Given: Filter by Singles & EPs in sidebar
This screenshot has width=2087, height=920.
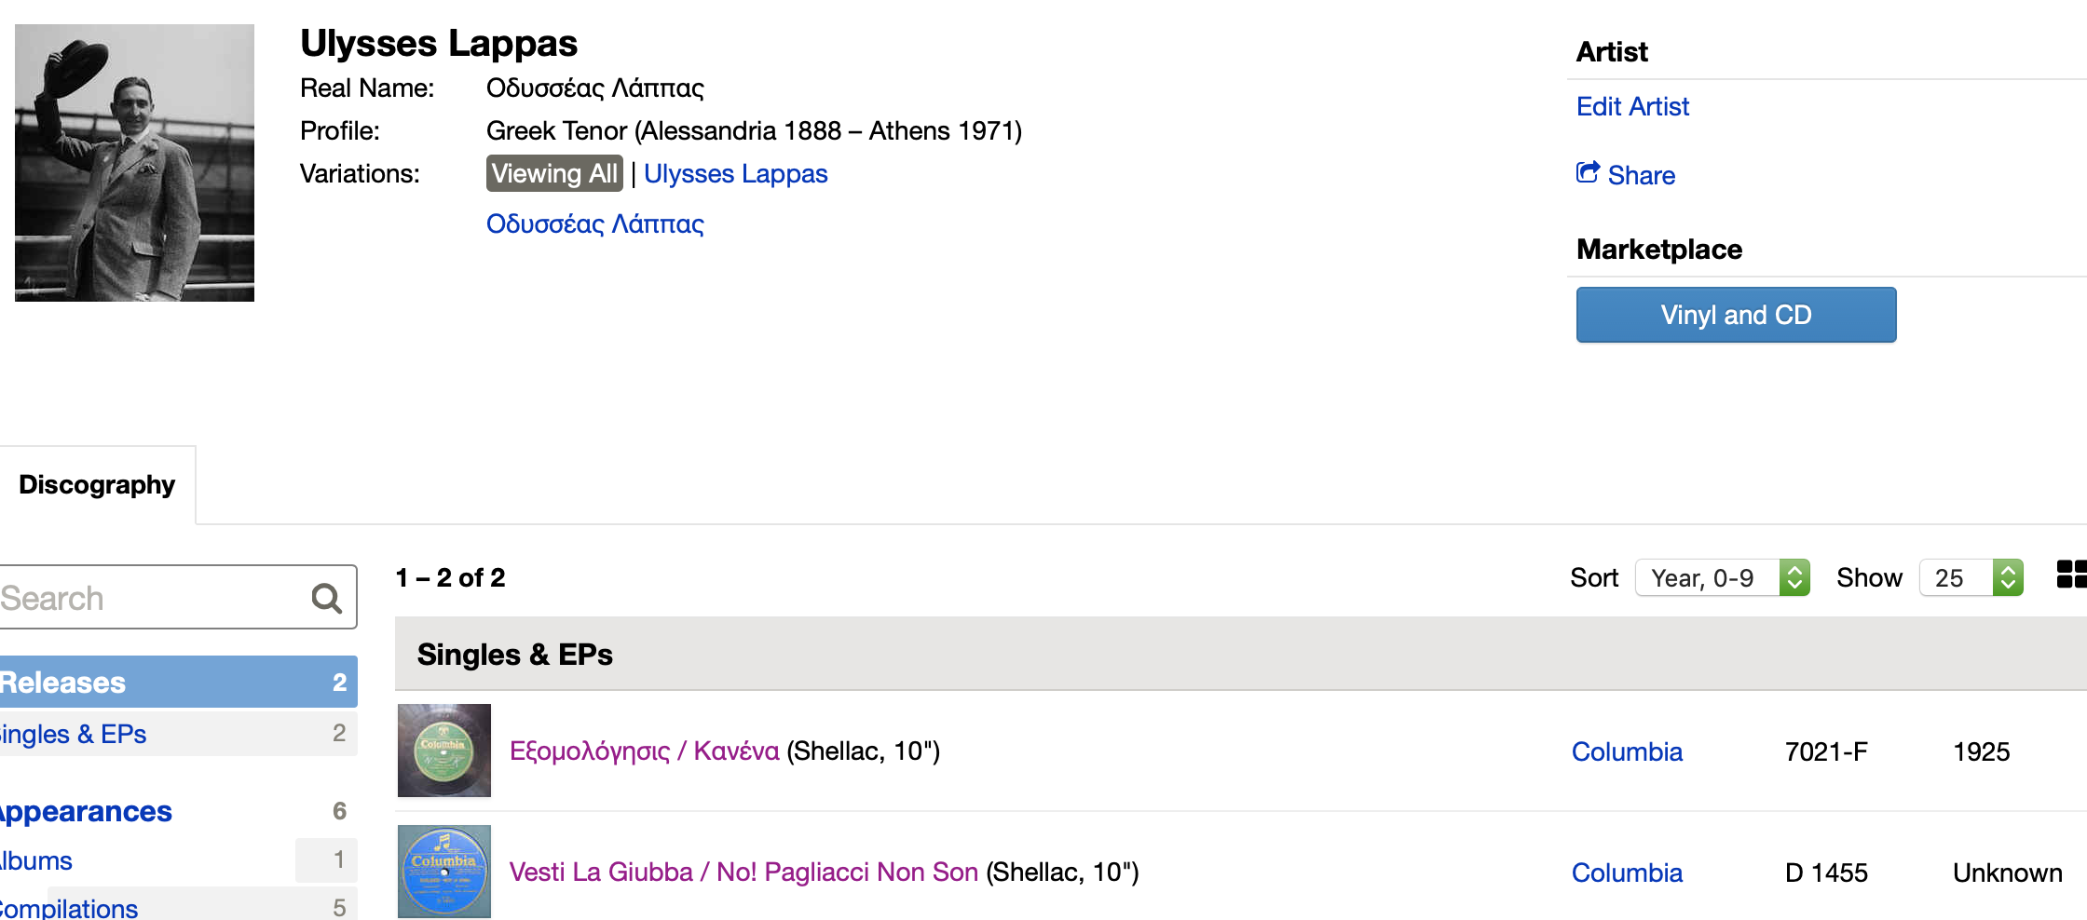Looking at the screenshot, I should coord(73,735).
